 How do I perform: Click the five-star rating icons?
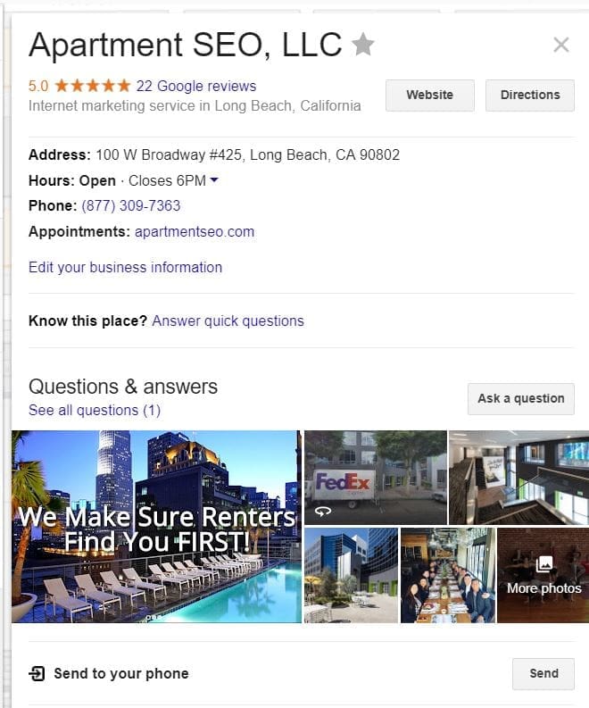pyautogui.click(x=93, y=86)
